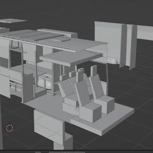Select the rounded dome object near back wall
Image resolution: width=153 pixels, height=153 pixels.
click(112, 61)
